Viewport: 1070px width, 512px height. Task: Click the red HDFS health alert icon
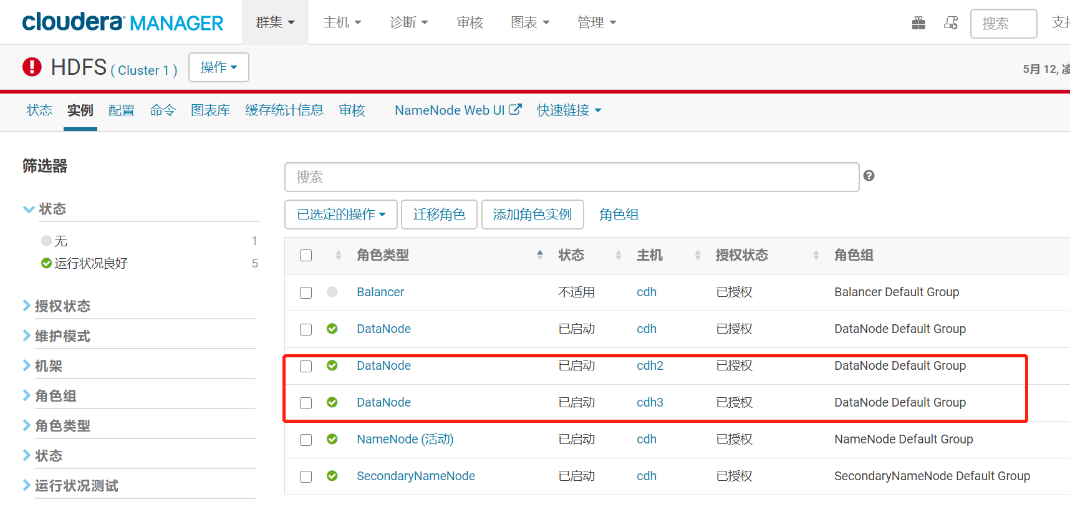pyautogui.click(x=32, y=67)
